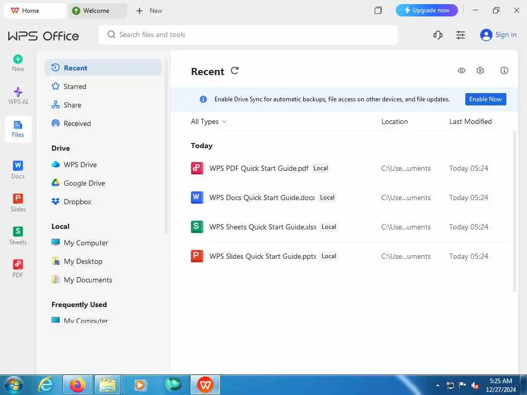This screenshot has height=395, width=527.
Task: Click the green New plus icon in sidebar
Action: coord(18,60)
